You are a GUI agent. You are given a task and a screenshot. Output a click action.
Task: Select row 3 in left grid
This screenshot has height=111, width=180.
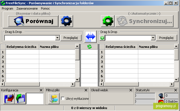tap(3, 62)
